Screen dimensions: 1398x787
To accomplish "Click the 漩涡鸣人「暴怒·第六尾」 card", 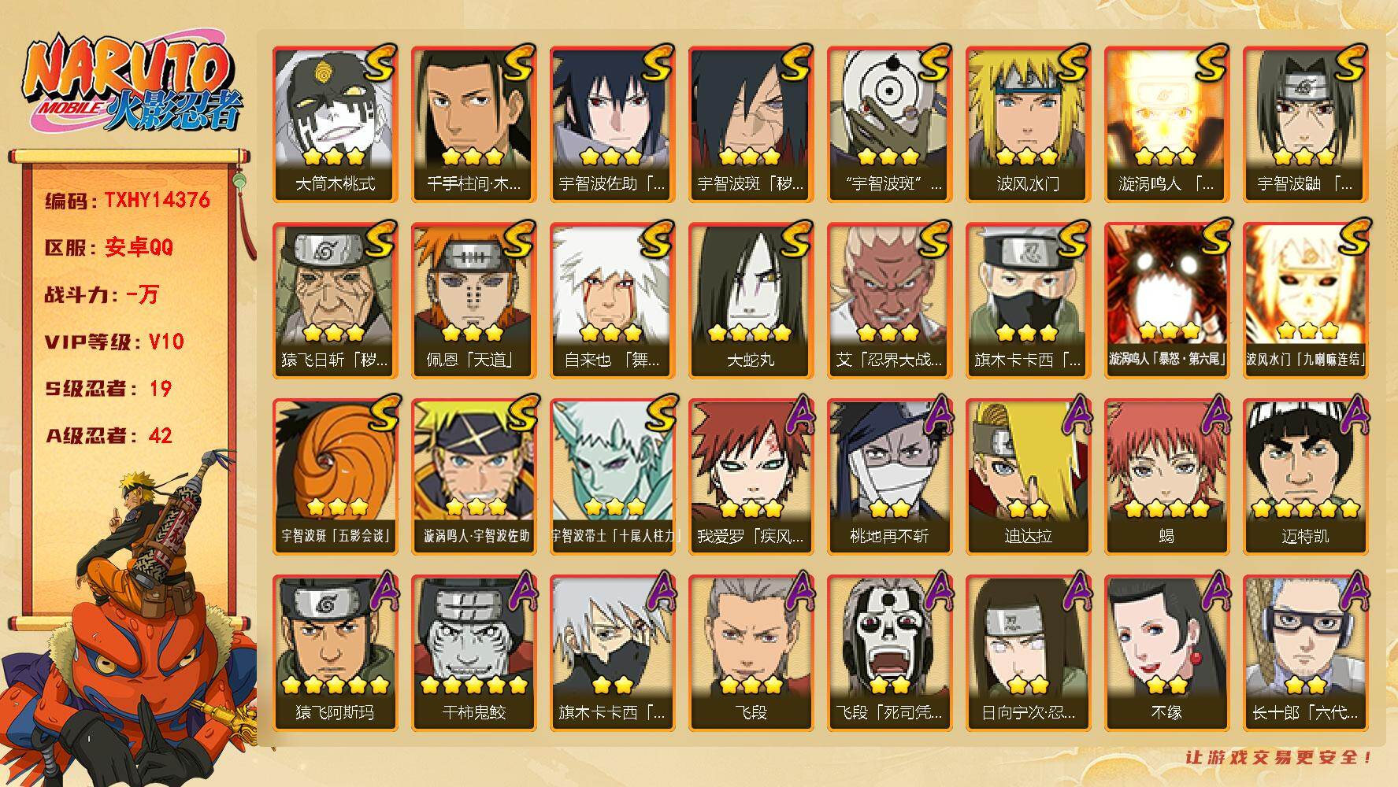I will [x=1166, y=301].
